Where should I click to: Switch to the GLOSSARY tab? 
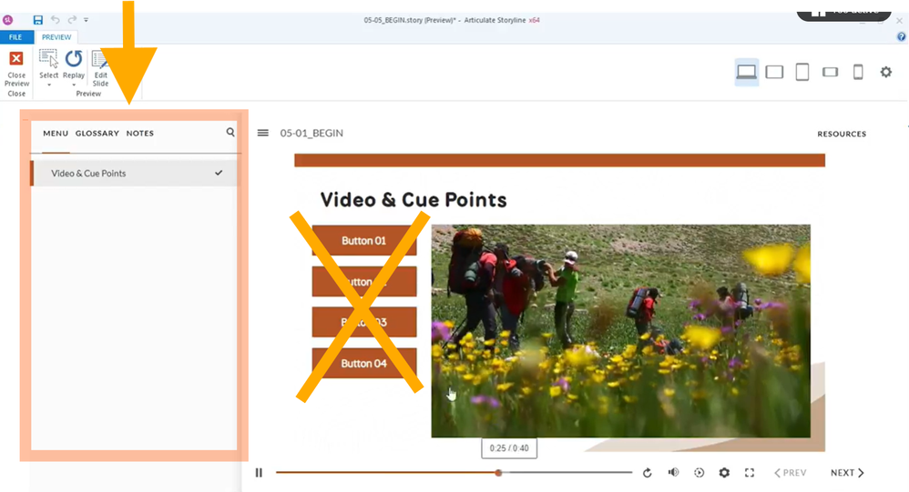click(x=97, y=134)
